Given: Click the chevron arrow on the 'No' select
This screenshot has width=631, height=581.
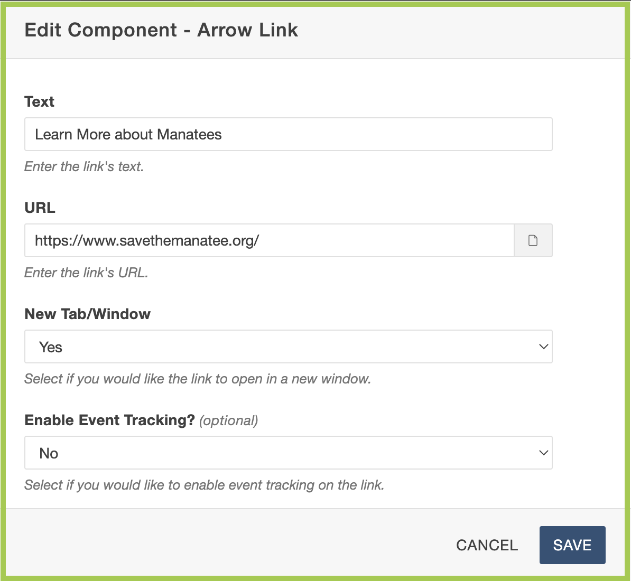Looking at the screenshot, I should 543,453.
